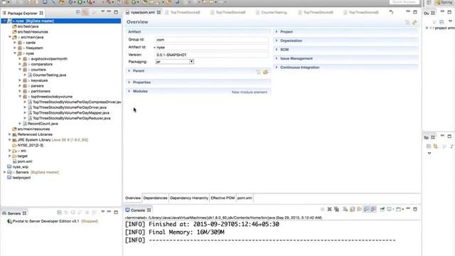Toggle Word Wrap in Console toolbar
This screenshot has height=256, width=455.
pos(359,209)
